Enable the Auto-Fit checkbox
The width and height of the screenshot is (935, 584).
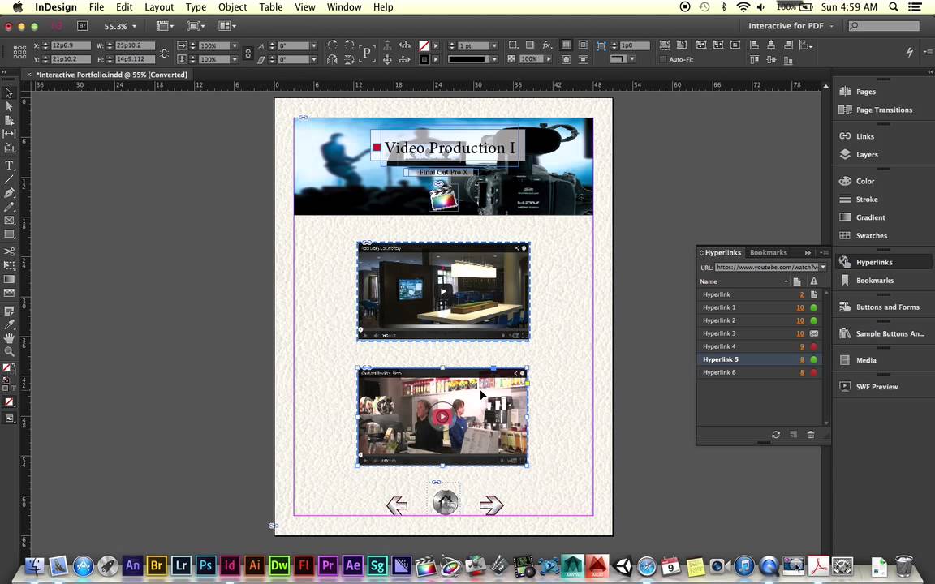663,59
